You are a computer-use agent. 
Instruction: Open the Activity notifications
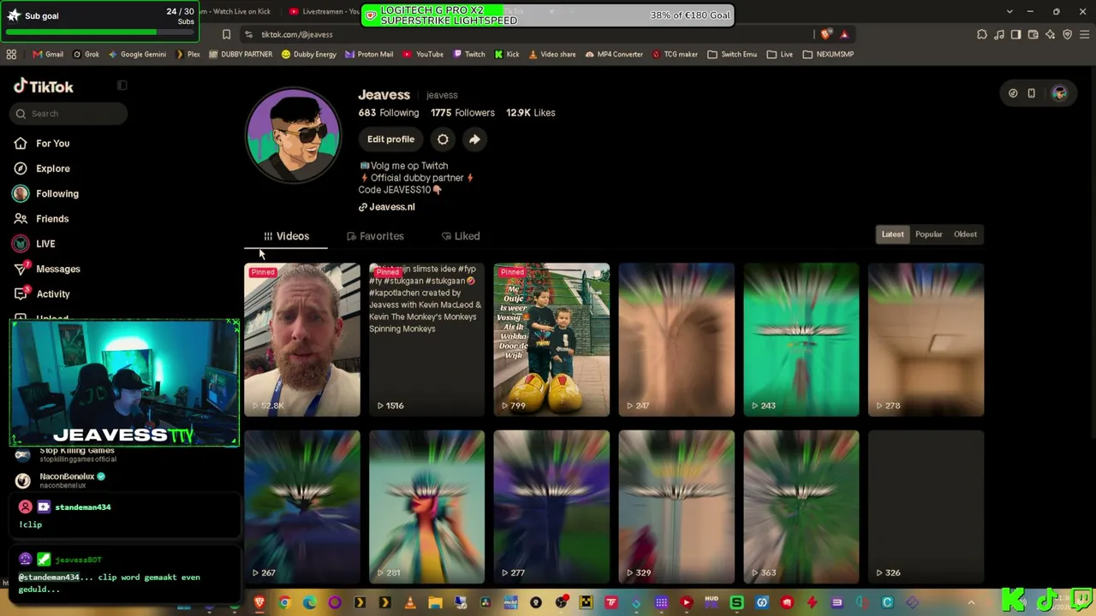(x=52, y=293)
